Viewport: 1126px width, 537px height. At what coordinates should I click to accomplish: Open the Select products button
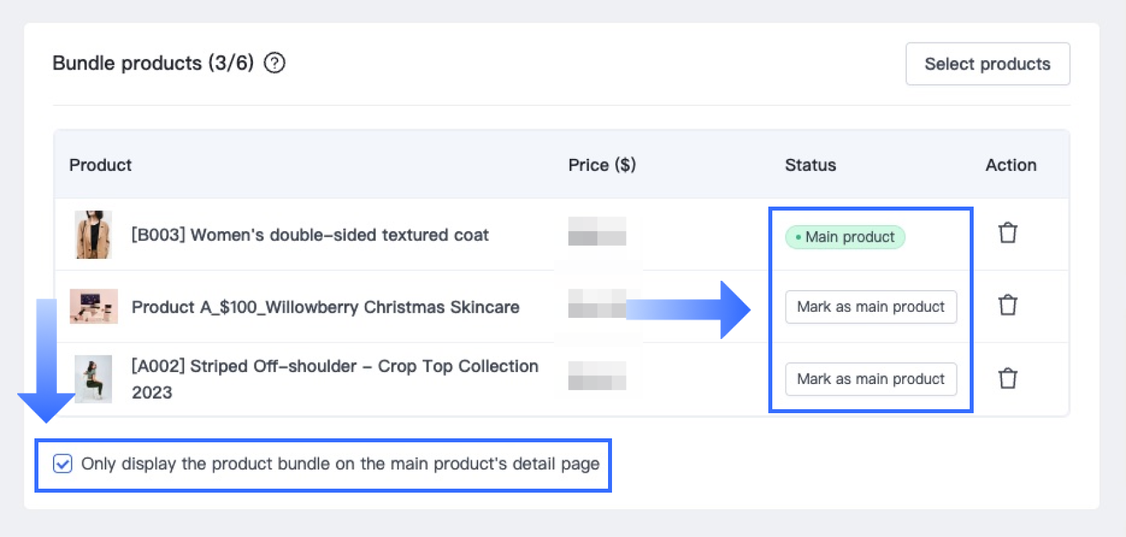[x=987, y=64]
